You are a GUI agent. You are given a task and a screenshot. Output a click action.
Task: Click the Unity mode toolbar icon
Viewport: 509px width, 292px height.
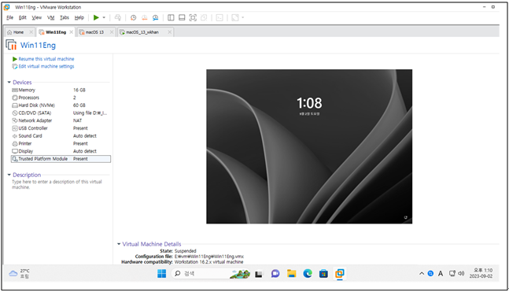pyautogui.click(x=204, y=17)
